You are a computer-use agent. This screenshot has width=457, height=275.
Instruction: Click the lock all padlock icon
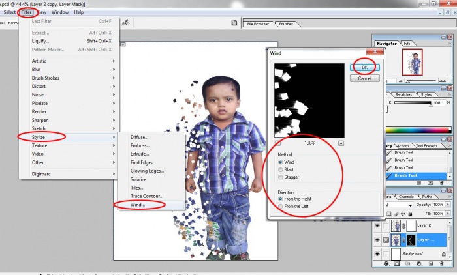tap(410, 214)
